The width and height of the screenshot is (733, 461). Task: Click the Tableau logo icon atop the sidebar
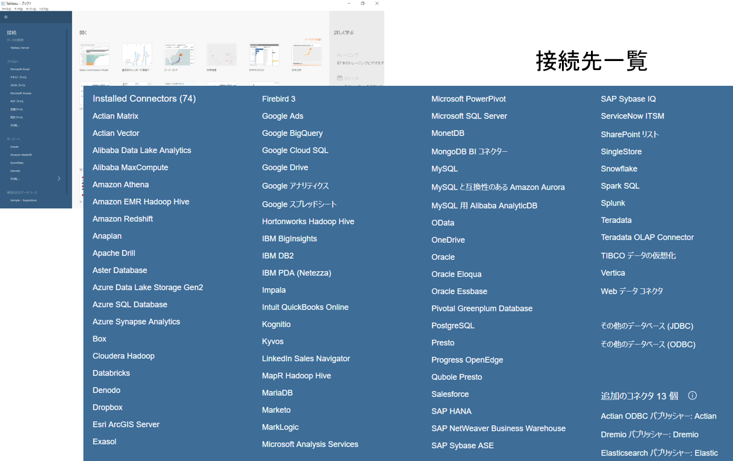[x=6, y=17]
